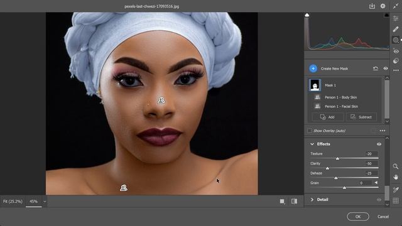This screenshot has width=402, height=226.
Task: Click the face pin on the nose
Action: click(x=161, y=100)
